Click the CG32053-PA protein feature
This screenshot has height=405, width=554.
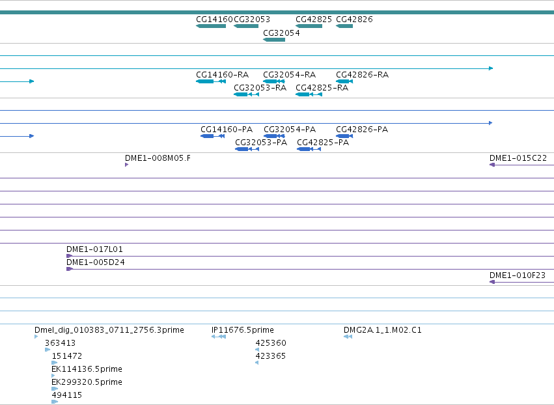(x=247, y=149)
